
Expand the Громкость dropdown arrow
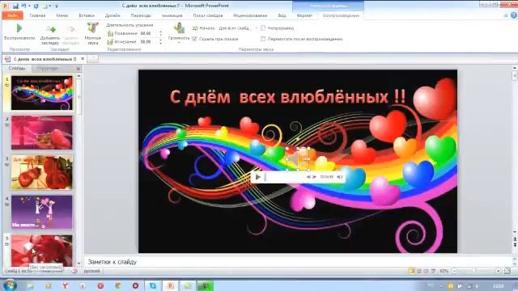point(179,43)
